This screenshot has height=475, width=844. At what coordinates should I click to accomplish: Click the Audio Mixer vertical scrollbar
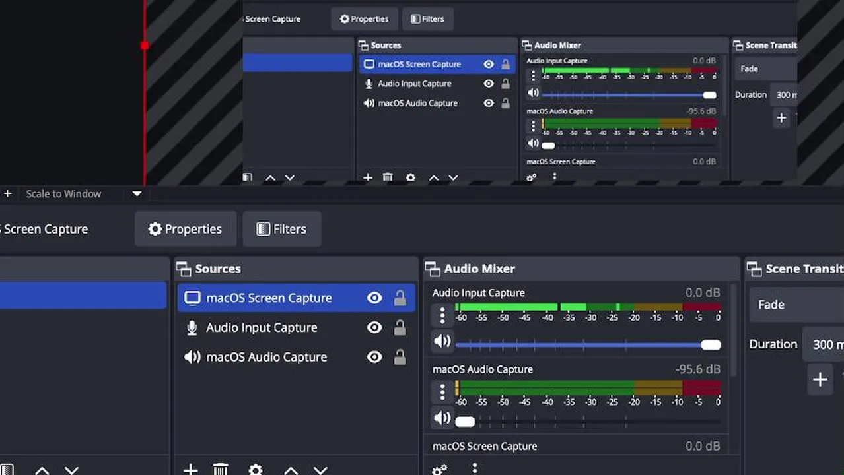pyautogui.click(x=732, y=330)
